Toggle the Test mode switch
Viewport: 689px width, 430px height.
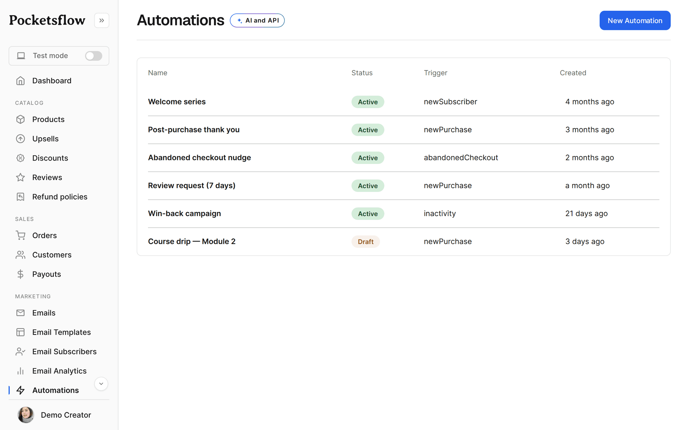pos(94,56)
